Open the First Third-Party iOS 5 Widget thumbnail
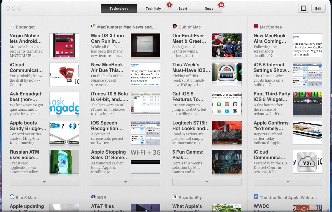This screenshot has height=212, width=332. [308, 103]
